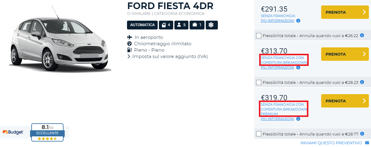Image resolution: width=371 pixels, height=147 pixels.
Task: Open Più informazioni under €319.70 price
Action: pos(277,119)
